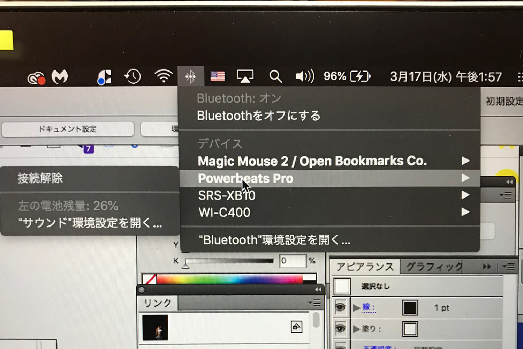Expand the 塗り attribute triangle
Screen dimensions: 523x349
tap(356, 329)
